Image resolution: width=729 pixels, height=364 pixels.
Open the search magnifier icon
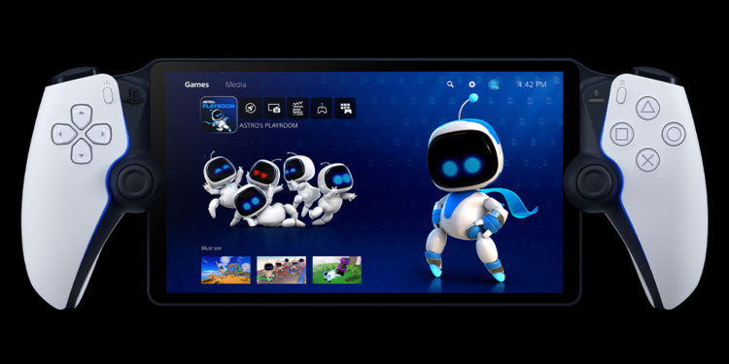(450, 84)
